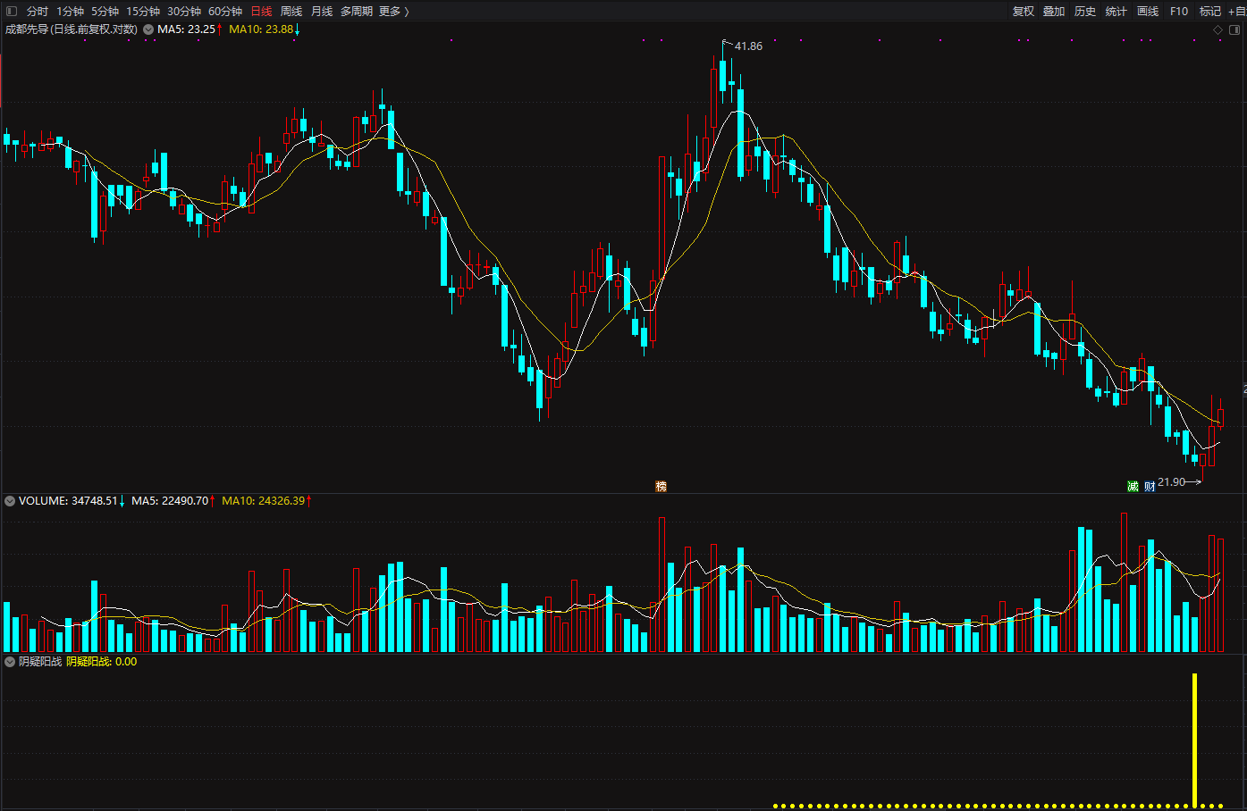Select the 5分钟 period tab
1247x811 pixels.
coord(105,11)
